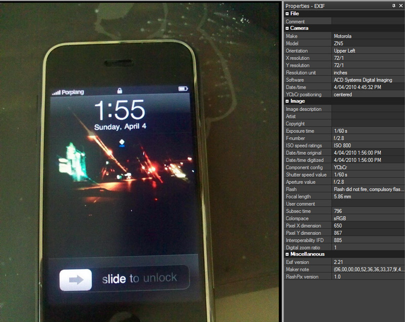The height and width of the screenshot is (322, 405).
Task: Select Resolution unit value inches
Action: [x=340, y=72]
